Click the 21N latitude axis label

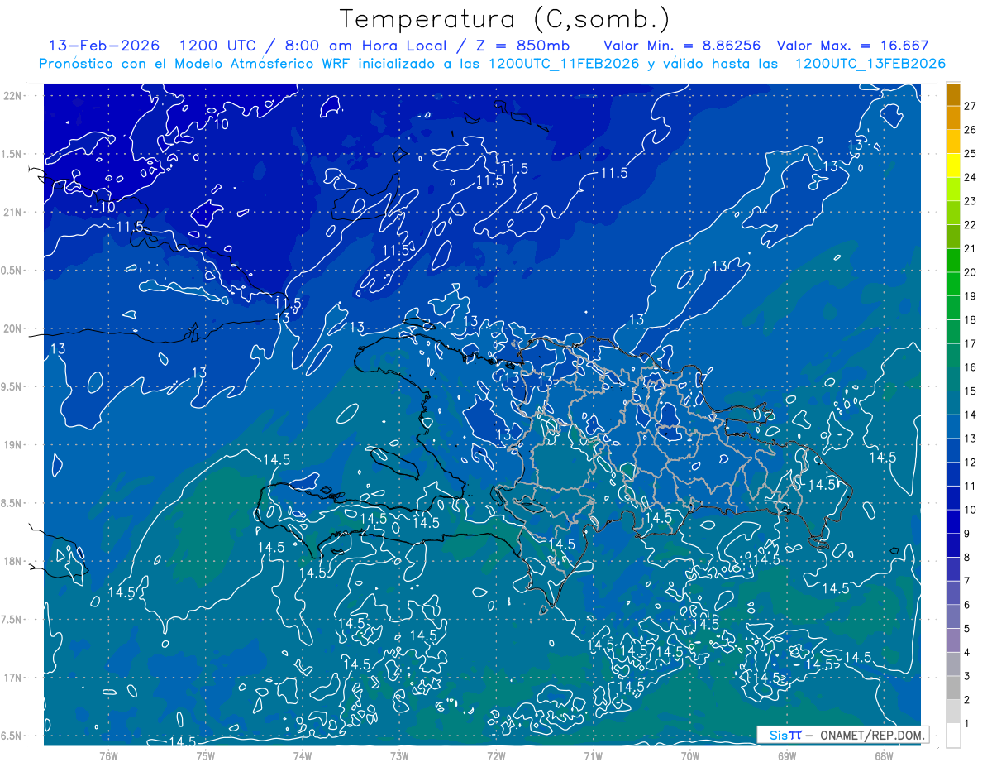(x=13, y=212)
